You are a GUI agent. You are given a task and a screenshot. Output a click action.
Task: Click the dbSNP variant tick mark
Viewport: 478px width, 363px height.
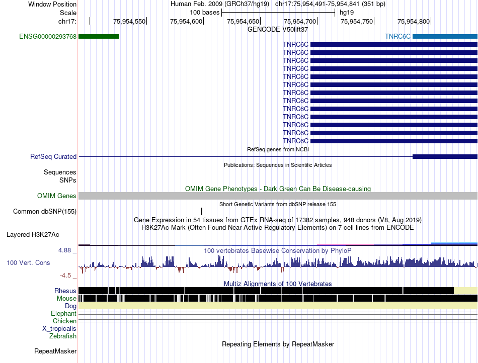(202, 211)
